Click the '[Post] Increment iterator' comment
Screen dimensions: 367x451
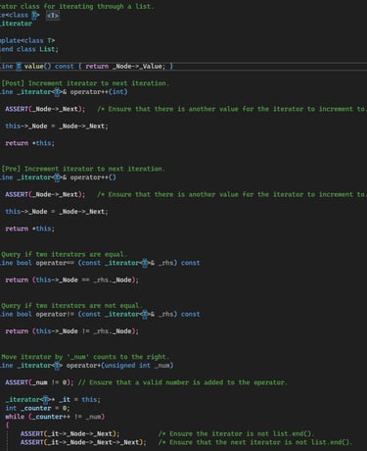pyautogui.click(x=85, y=83)
